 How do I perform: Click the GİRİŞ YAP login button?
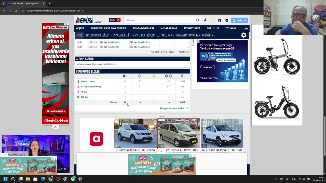tap(239, 20)
